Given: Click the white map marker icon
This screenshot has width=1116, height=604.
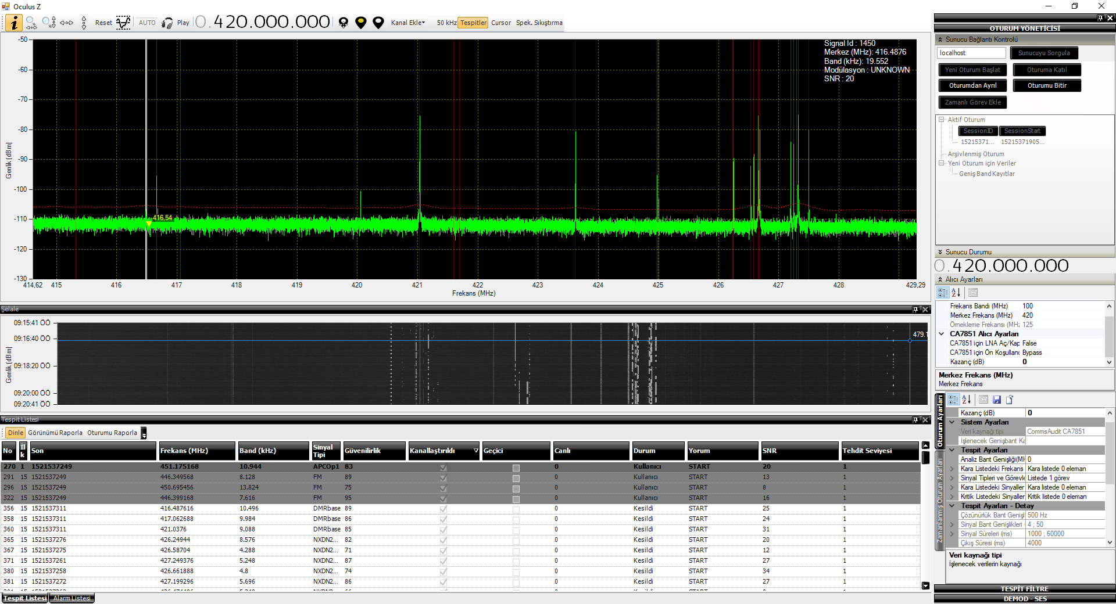Looking at the screenshot, I should [x=378, y=23].
